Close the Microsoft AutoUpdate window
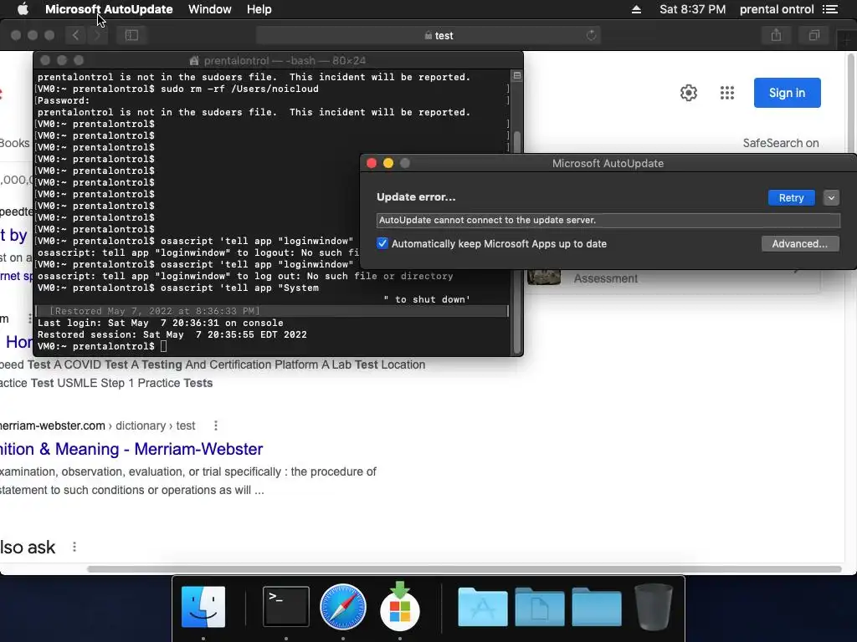This screenshot has height=642, width=857. pyautogui.click(x=372, y=163)
